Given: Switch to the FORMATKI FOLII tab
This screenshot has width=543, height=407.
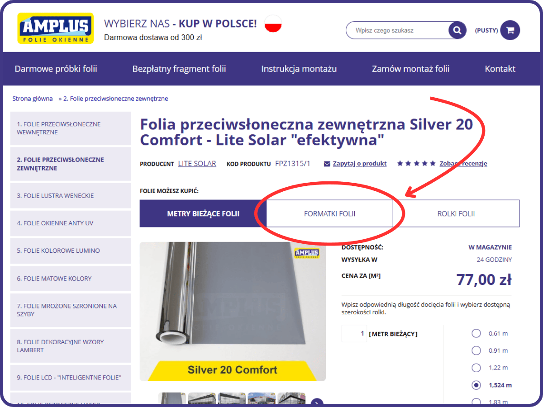Looking at the screenshot, I should point(330,213).
